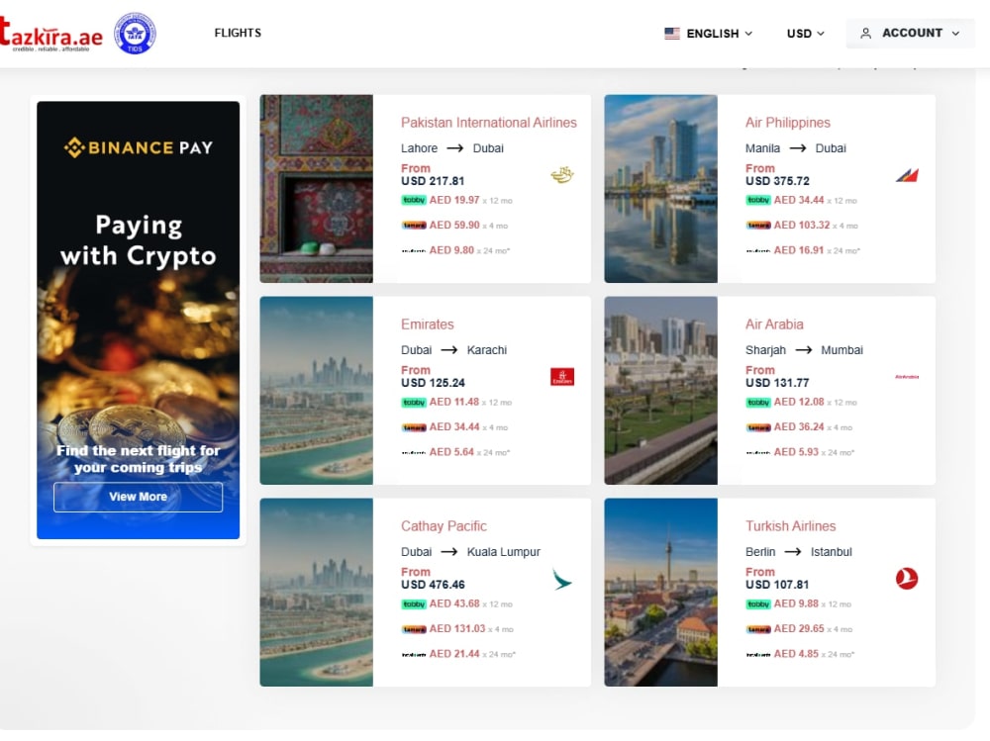Open the Turkish Airlines deal title
The height and width of the screenshot is (741, 990).
click(790, 526)
